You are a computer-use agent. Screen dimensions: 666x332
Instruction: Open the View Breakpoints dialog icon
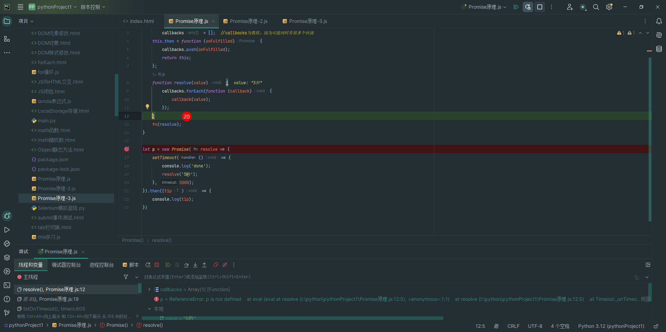[x=216, y=265]
